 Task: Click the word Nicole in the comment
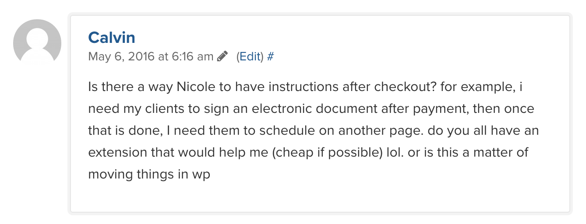tap(196, 87)
